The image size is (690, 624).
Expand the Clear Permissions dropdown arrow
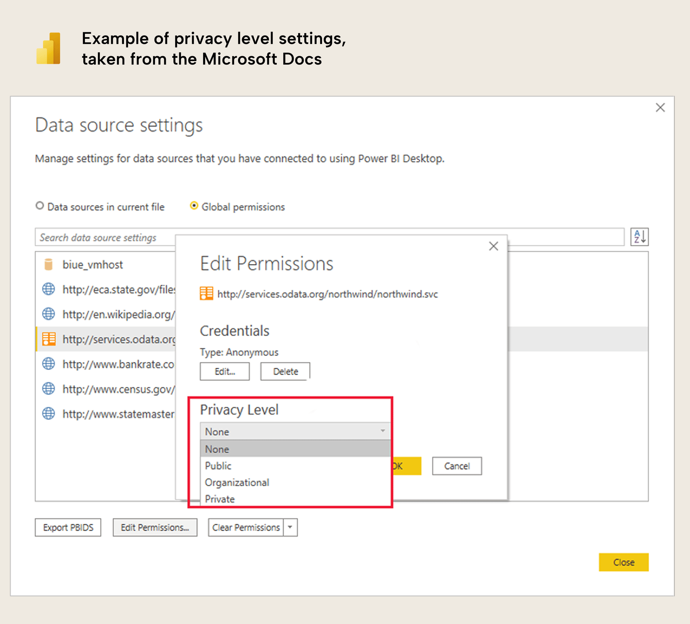tap(290, 527)
